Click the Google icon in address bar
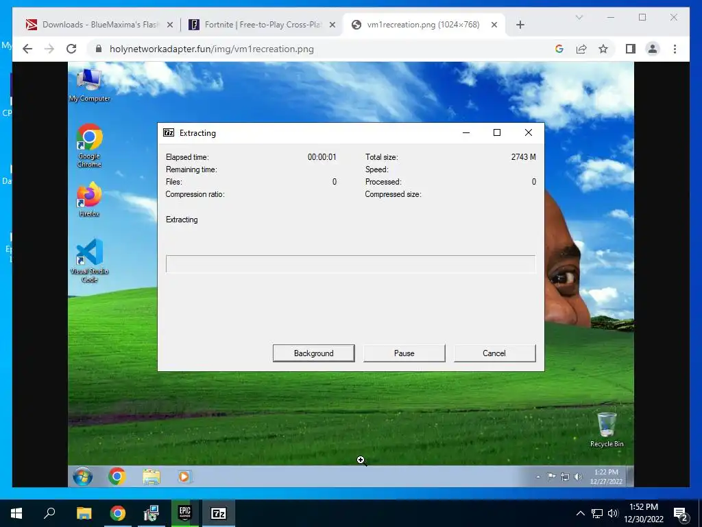 pyautogui.click(x=559, y=49)
